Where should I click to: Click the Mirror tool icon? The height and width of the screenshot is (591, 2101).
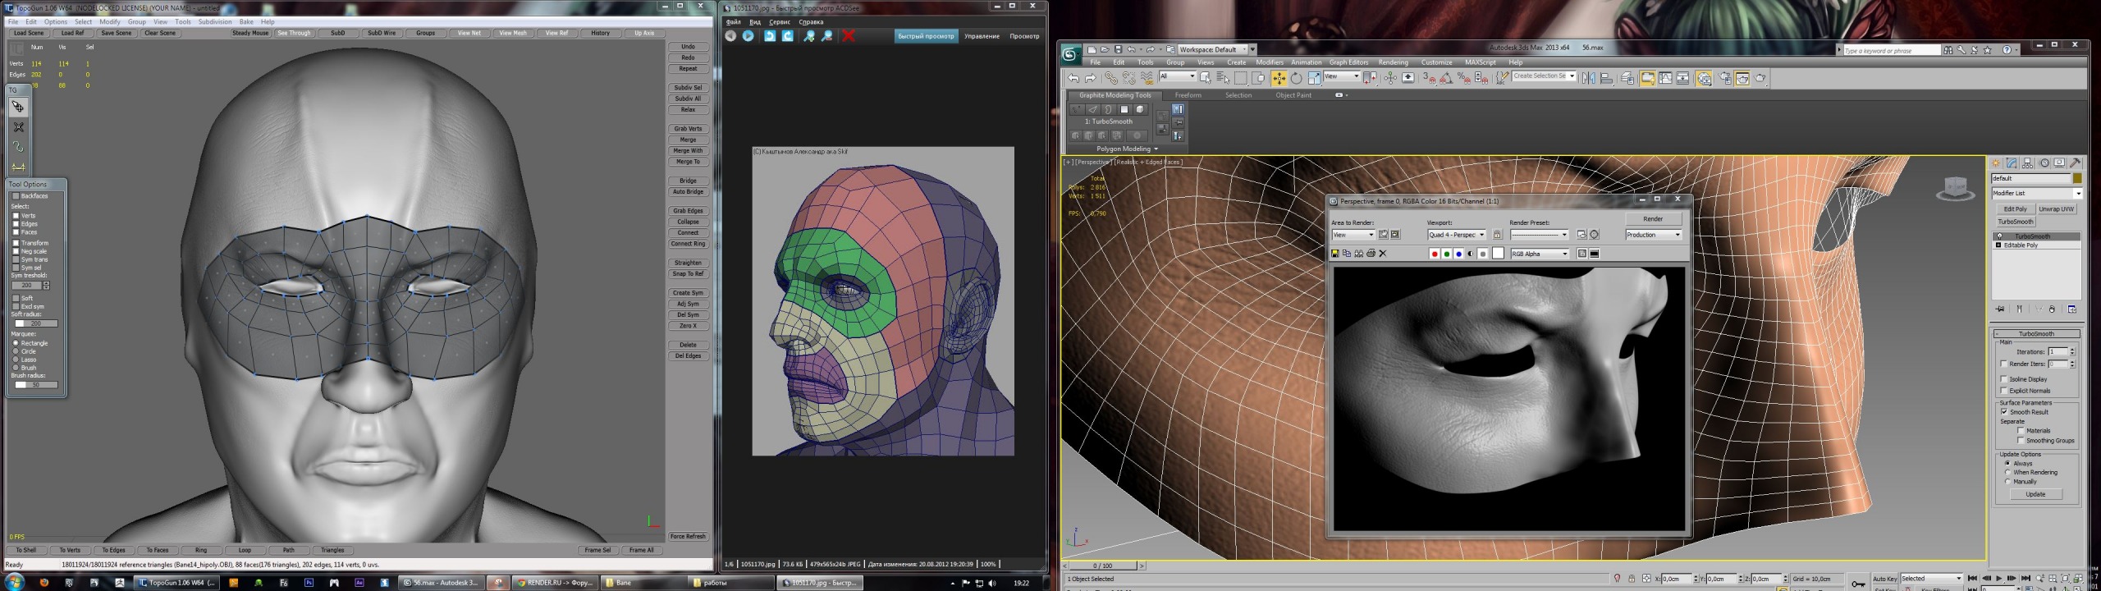click(x=1589, y=78)
